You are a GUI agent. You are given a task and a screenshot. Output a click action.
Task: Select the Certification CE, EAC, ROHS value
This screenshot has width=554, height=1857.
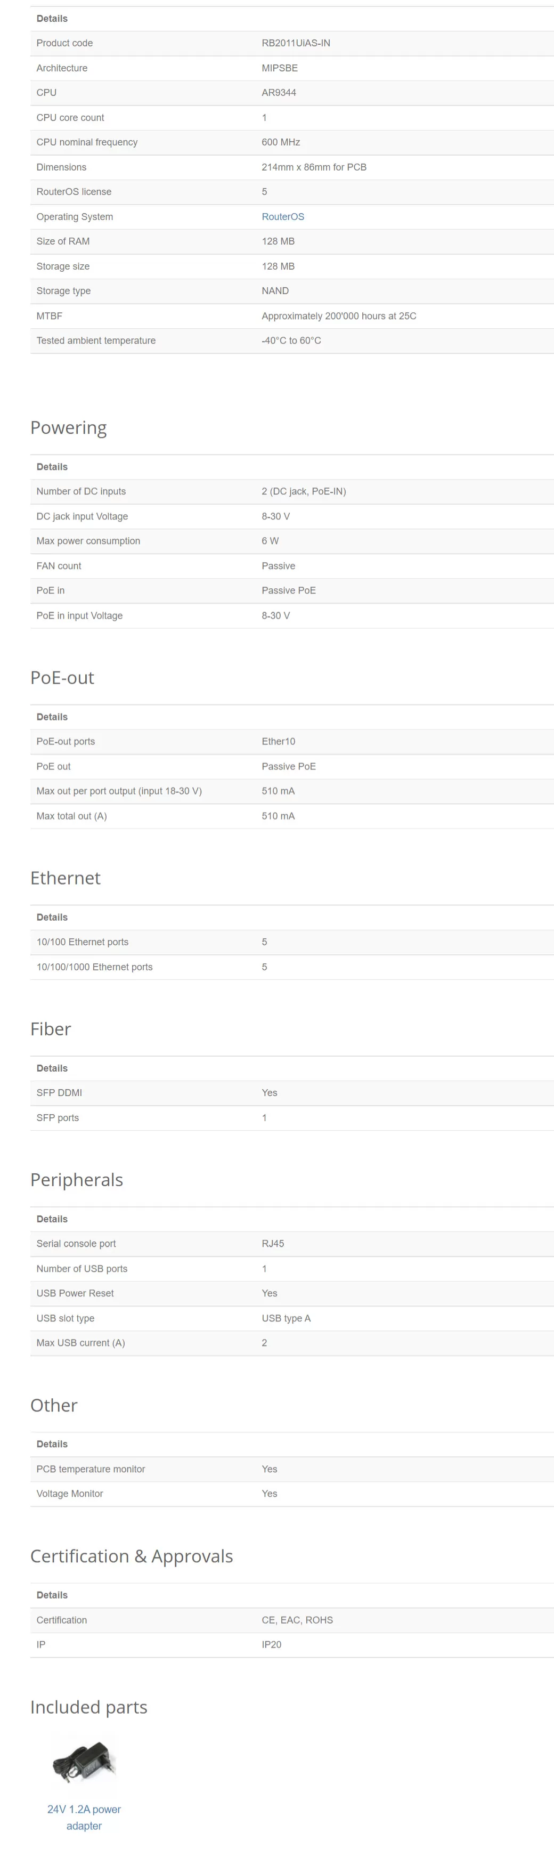tap(297, 1620)
